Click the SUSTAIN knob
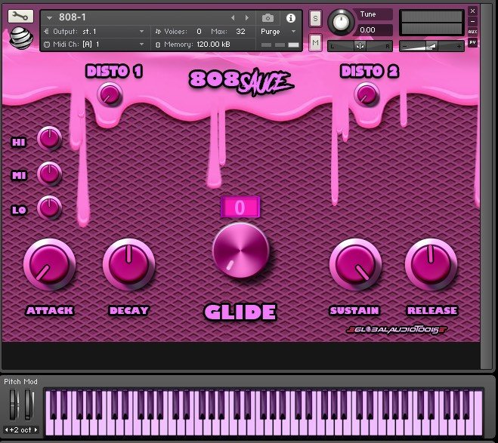 pos(355,265)
